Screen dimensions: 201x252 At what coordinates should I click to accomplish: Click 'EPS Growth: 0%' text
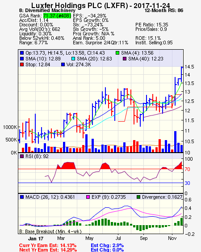click(x=91, y=20)
